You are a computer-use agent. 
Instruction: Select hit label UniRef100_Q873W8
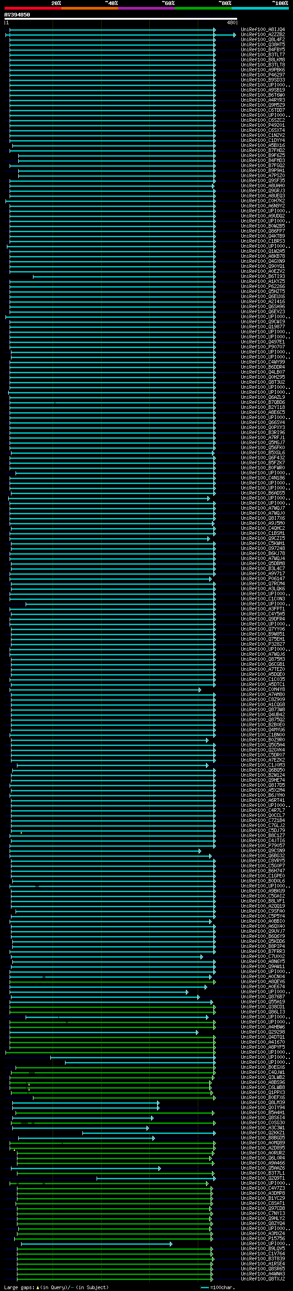click(263, 710)
